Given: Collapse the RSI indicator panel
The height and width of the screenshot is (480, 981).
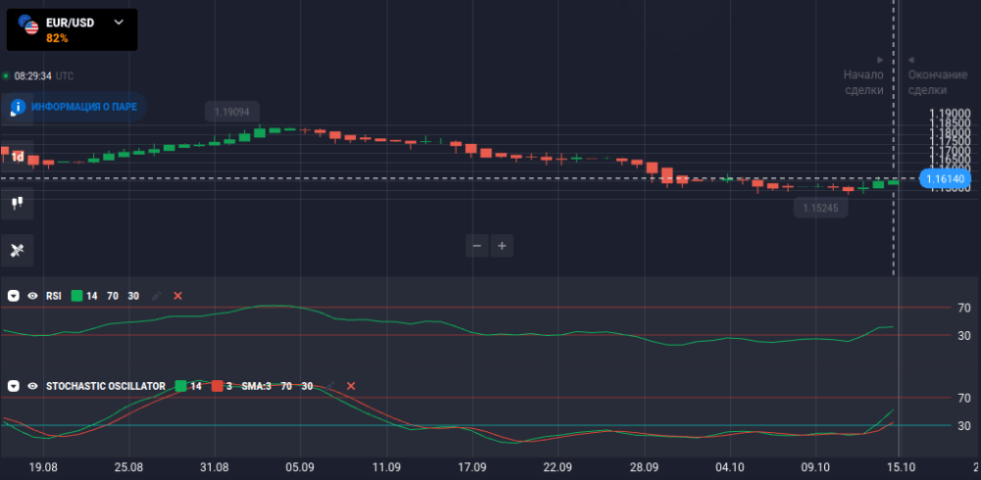Looking at the screenshot, I should point(14,296).
